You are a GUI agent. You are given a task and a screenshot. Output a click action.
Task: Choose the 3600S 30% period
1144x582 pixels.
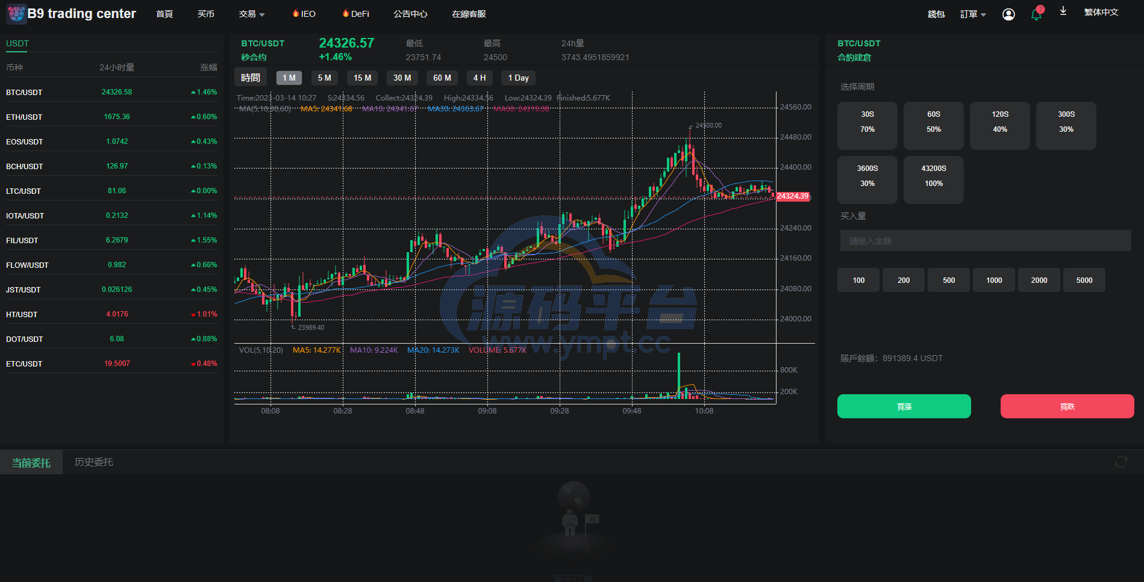(867, 180)
